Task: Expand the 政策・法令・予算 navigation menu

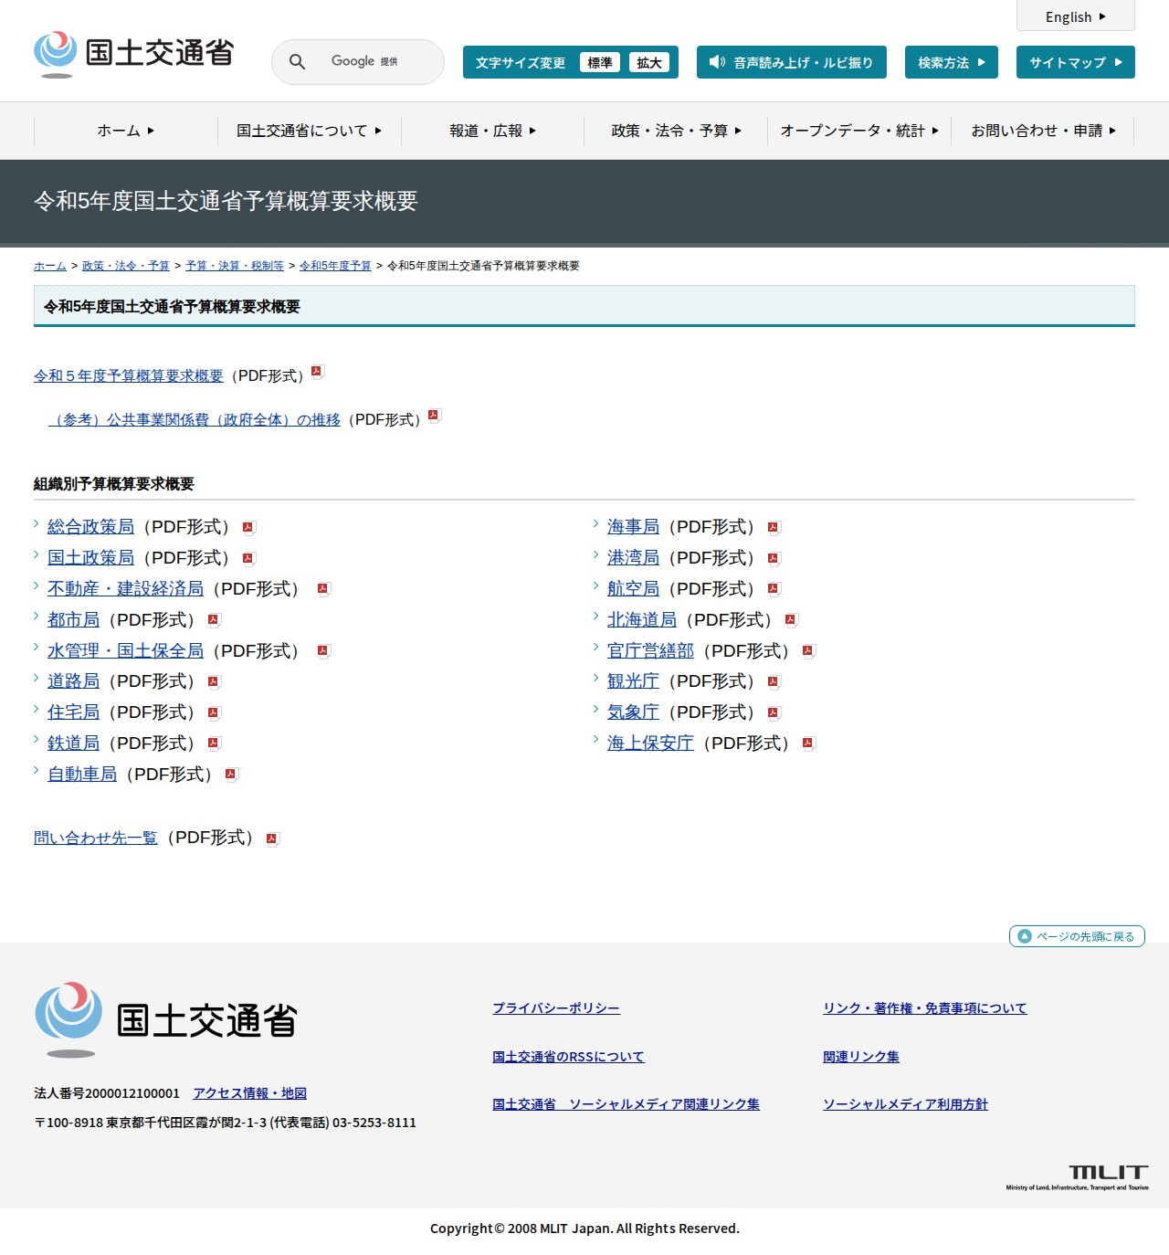Action: [673, 131]
